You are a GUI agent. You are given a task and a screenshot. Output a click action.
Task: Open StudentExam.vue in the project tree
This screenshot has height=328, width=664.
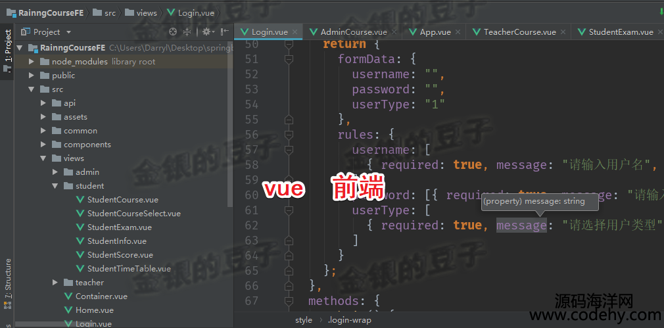[120, 227]
